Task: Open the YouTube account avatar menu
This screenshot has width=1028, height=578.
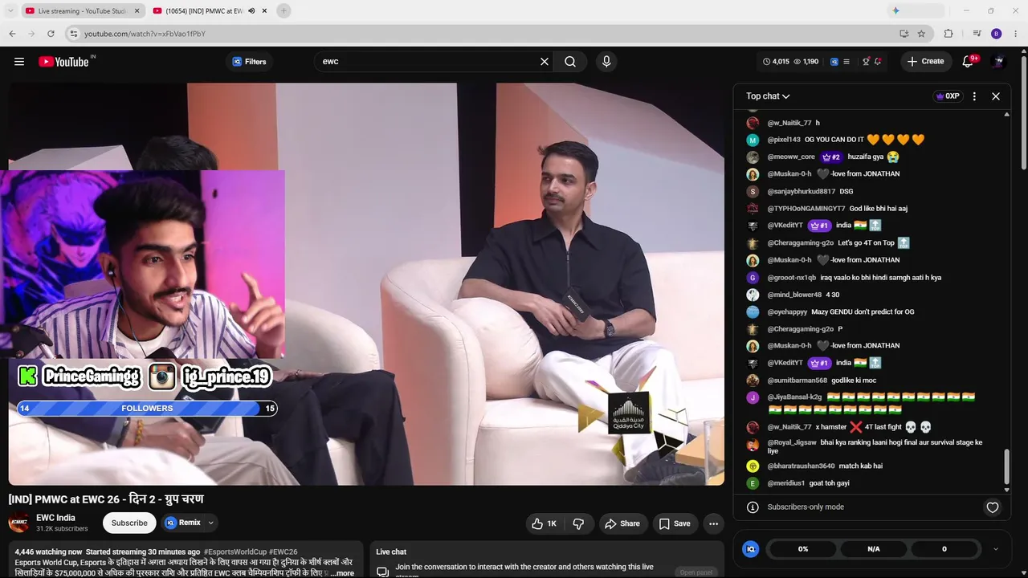Action: pos(998,62)
